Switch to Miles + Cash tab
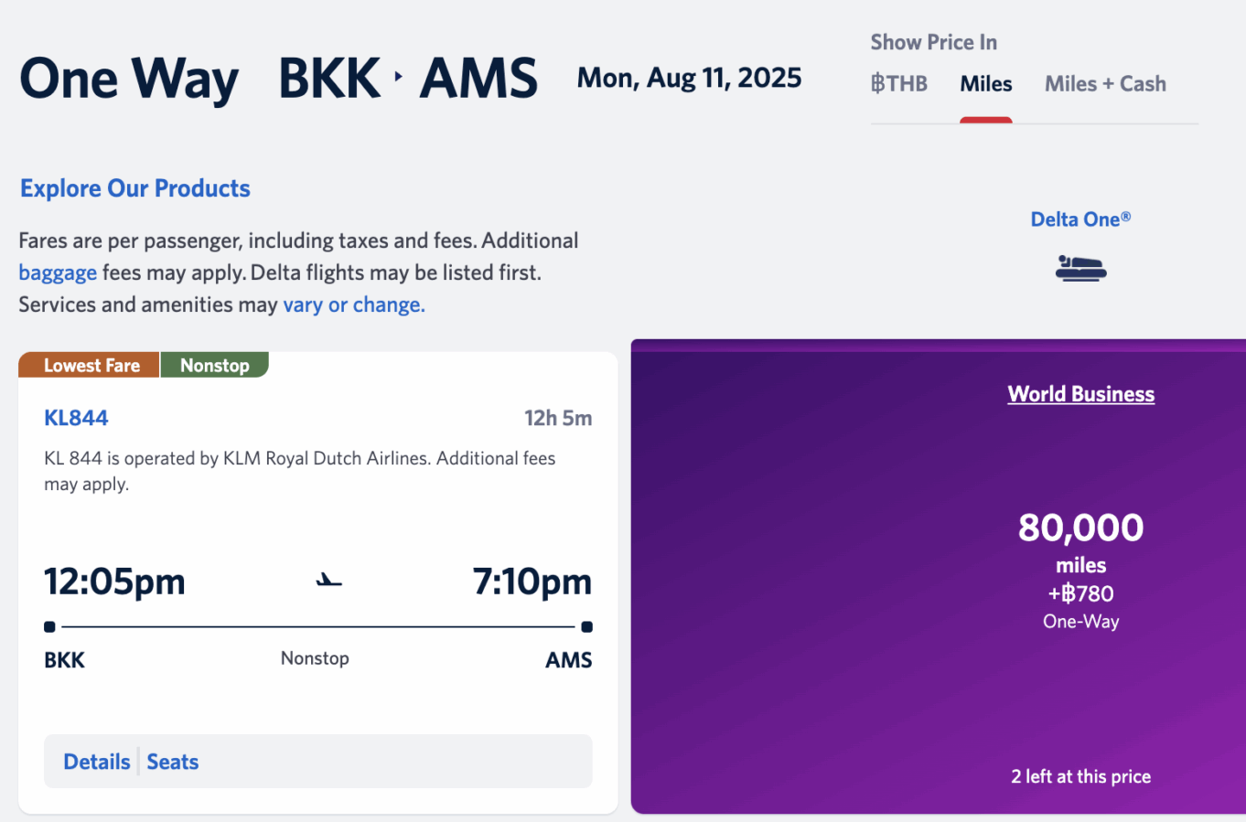 [1105, 84]
